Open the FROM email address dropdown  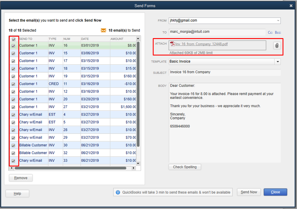tap(278, 21)
